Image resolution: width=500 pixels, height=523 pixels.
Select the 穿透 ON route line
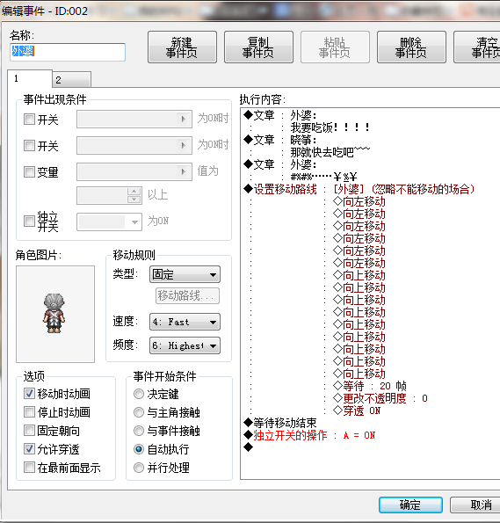357,410
